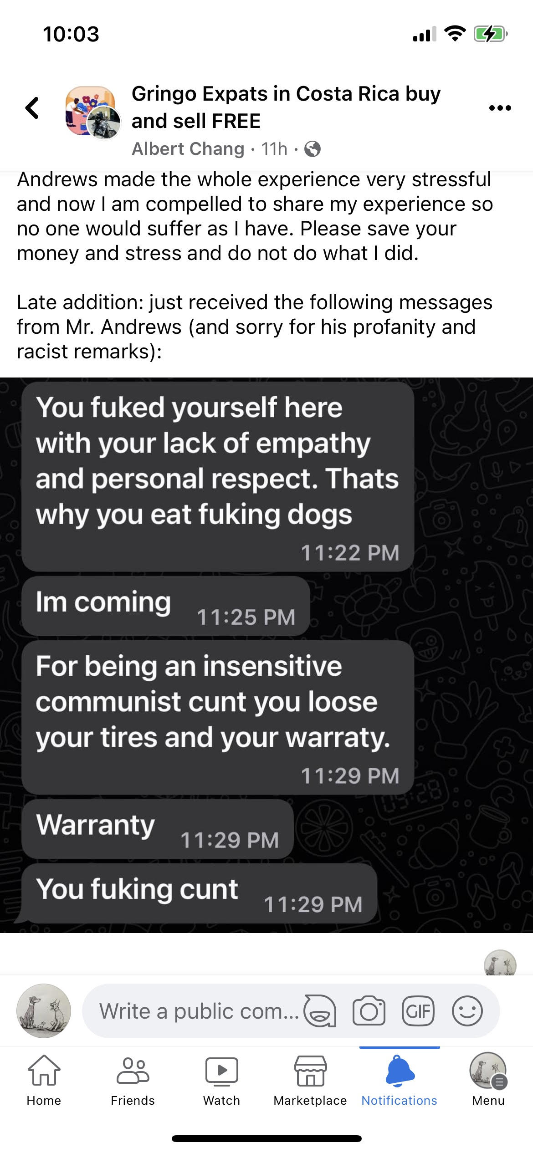533x1153 pixels.
Task: Switch to the Friends tab
Action: (x=133, y=1081)
